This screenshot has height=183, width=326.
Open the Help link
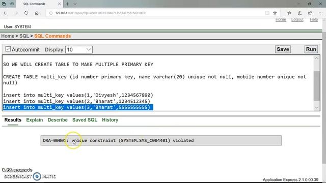pos(314,19)
